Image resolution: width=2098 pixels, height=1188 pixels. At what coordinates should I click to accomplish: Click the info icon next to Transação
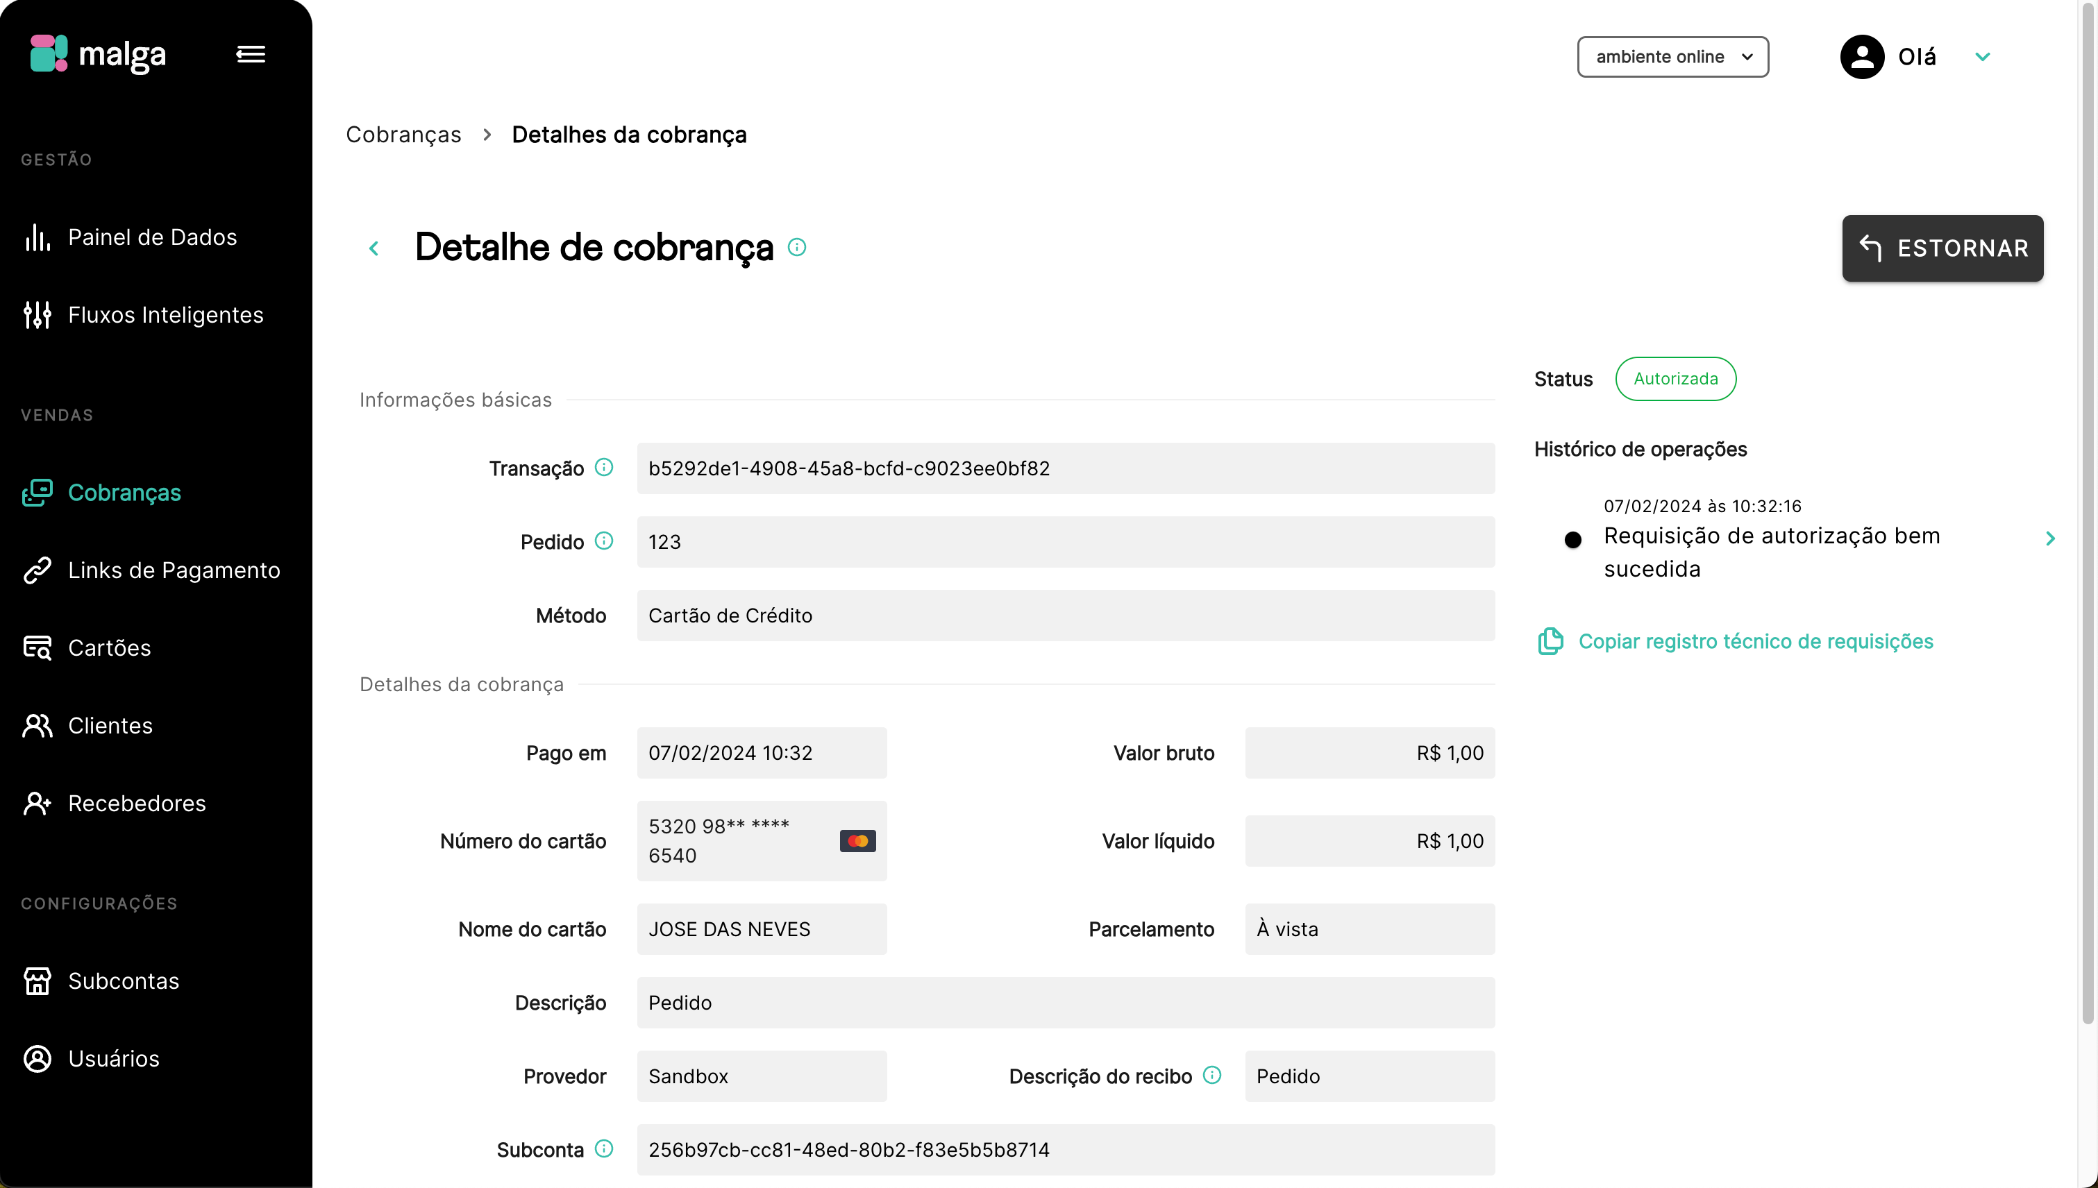click(x=604, y=468)
